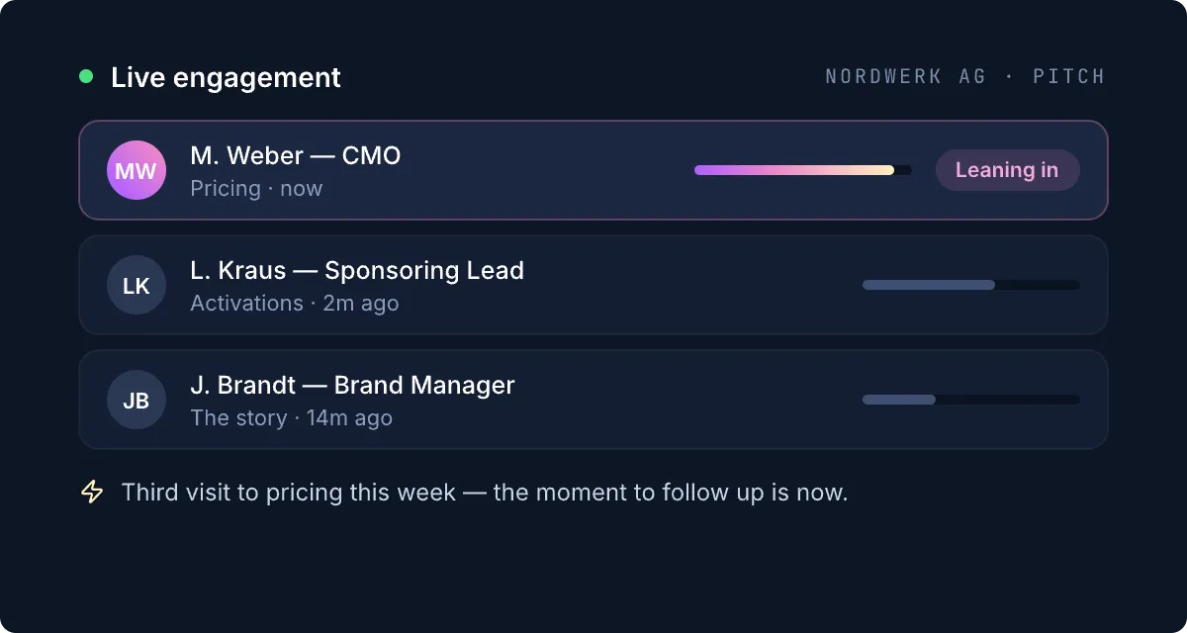Click the M. Weber — CMO name text
Screen dimensions: 1187x633
296,155
